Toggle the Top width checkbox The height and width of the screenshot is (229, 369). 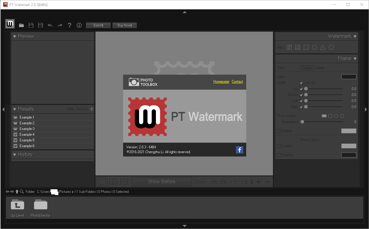click(x=301, y=89)
